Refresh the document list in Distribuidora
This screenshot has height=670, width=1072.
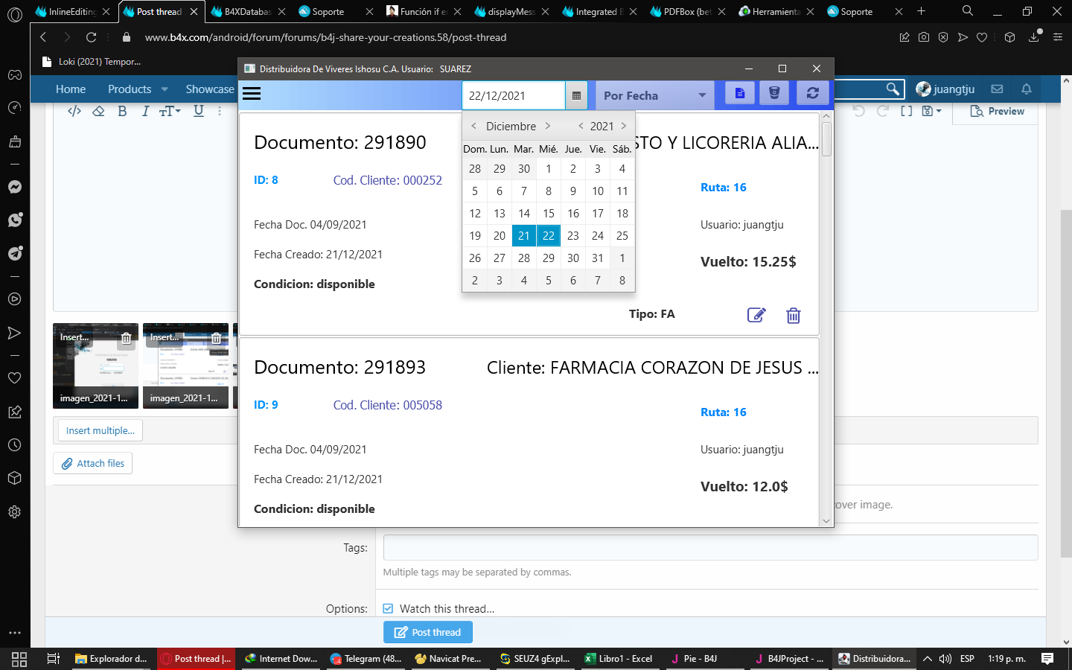813,94
